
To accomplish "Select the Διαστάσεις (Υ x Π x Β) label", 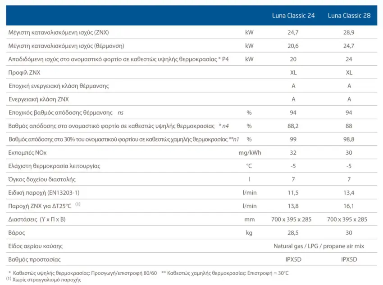I will tap(37, 219).
